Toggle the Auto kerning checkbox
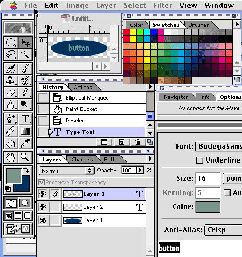 click(227, 193)
